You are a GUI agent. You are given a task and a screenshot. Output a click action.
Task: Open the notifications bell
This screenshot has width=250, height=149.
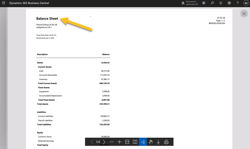tap(221, 3)
